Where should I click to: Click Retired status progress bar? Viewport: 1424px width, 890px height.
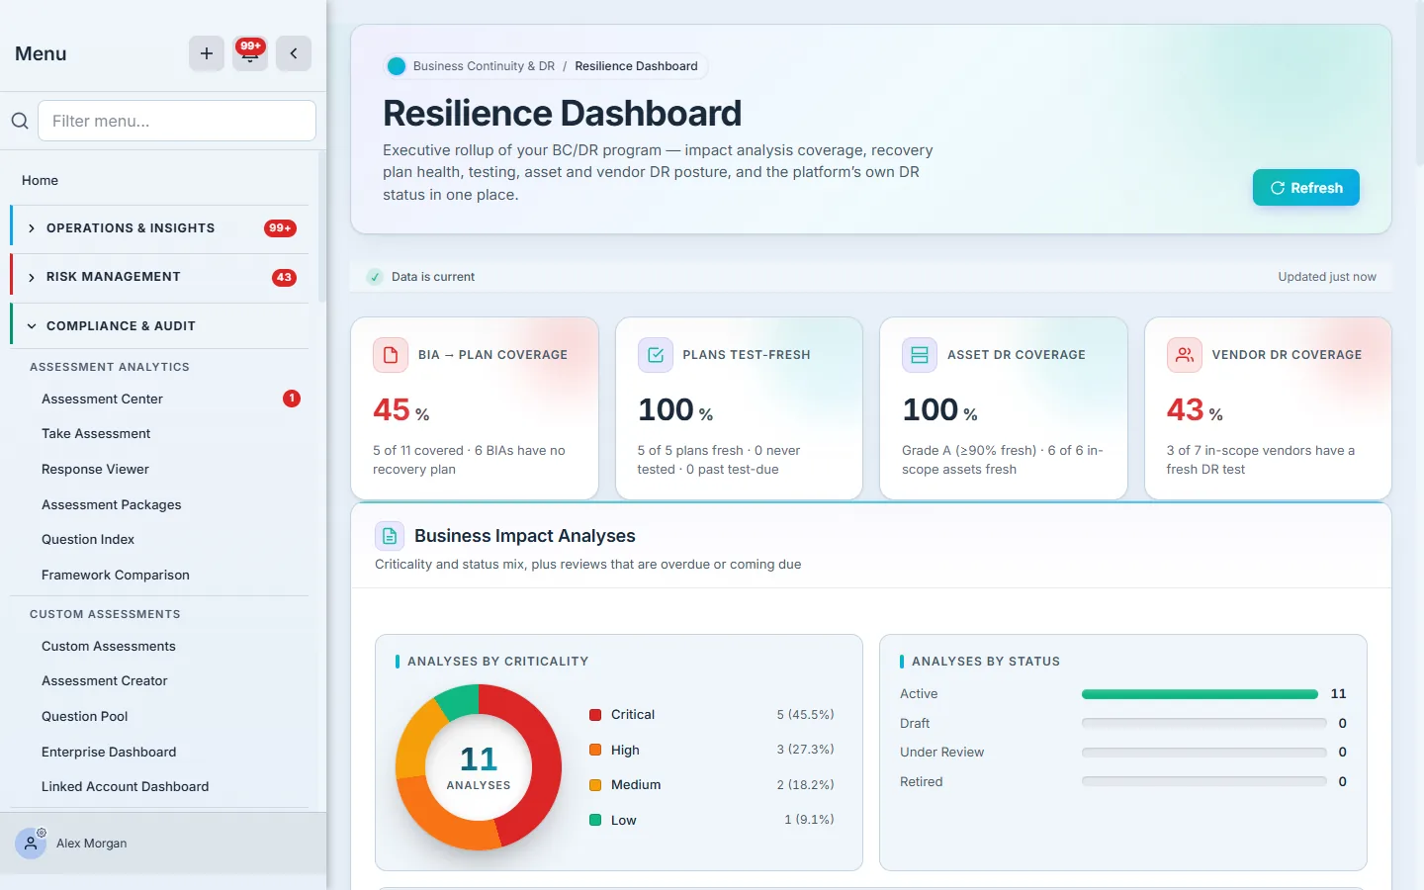1203,781
